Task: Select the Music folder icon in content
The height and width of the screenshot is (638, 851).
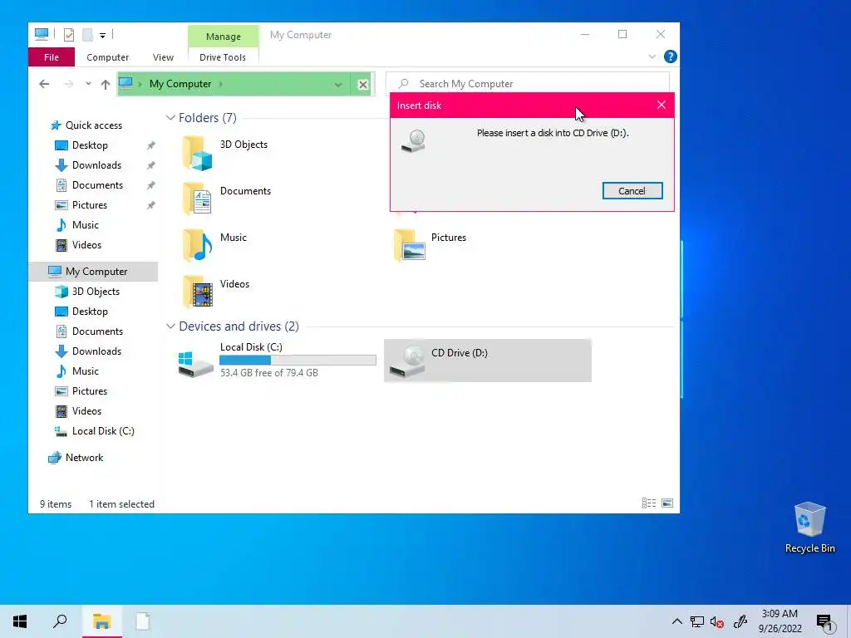Action: pos(197,245)
